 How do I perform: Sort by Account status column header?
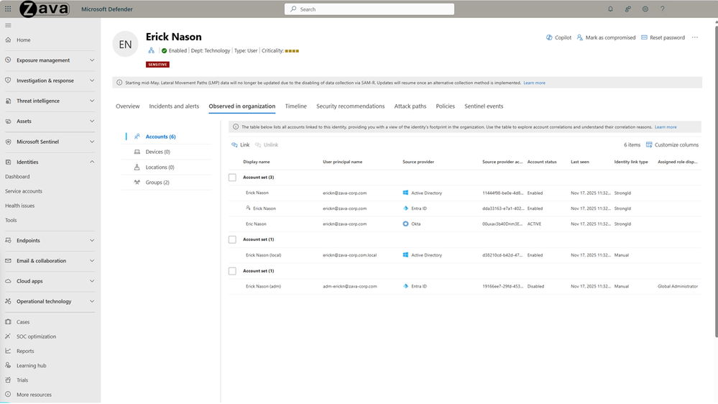(542, 162)
